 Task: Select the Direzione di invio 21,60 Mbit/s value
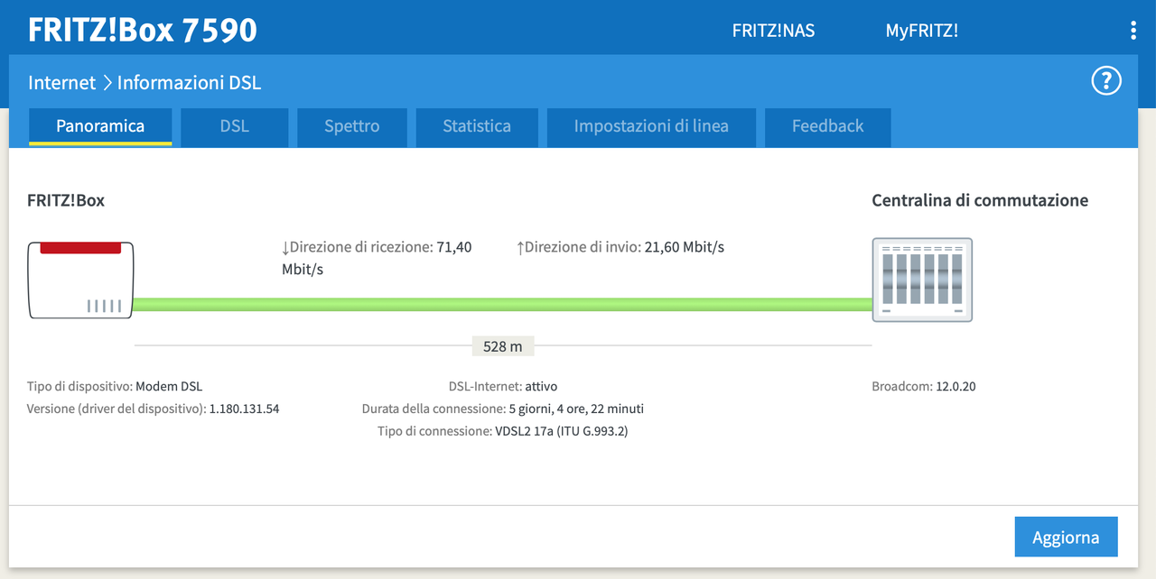pyautogui.click(x=620, y=246)
